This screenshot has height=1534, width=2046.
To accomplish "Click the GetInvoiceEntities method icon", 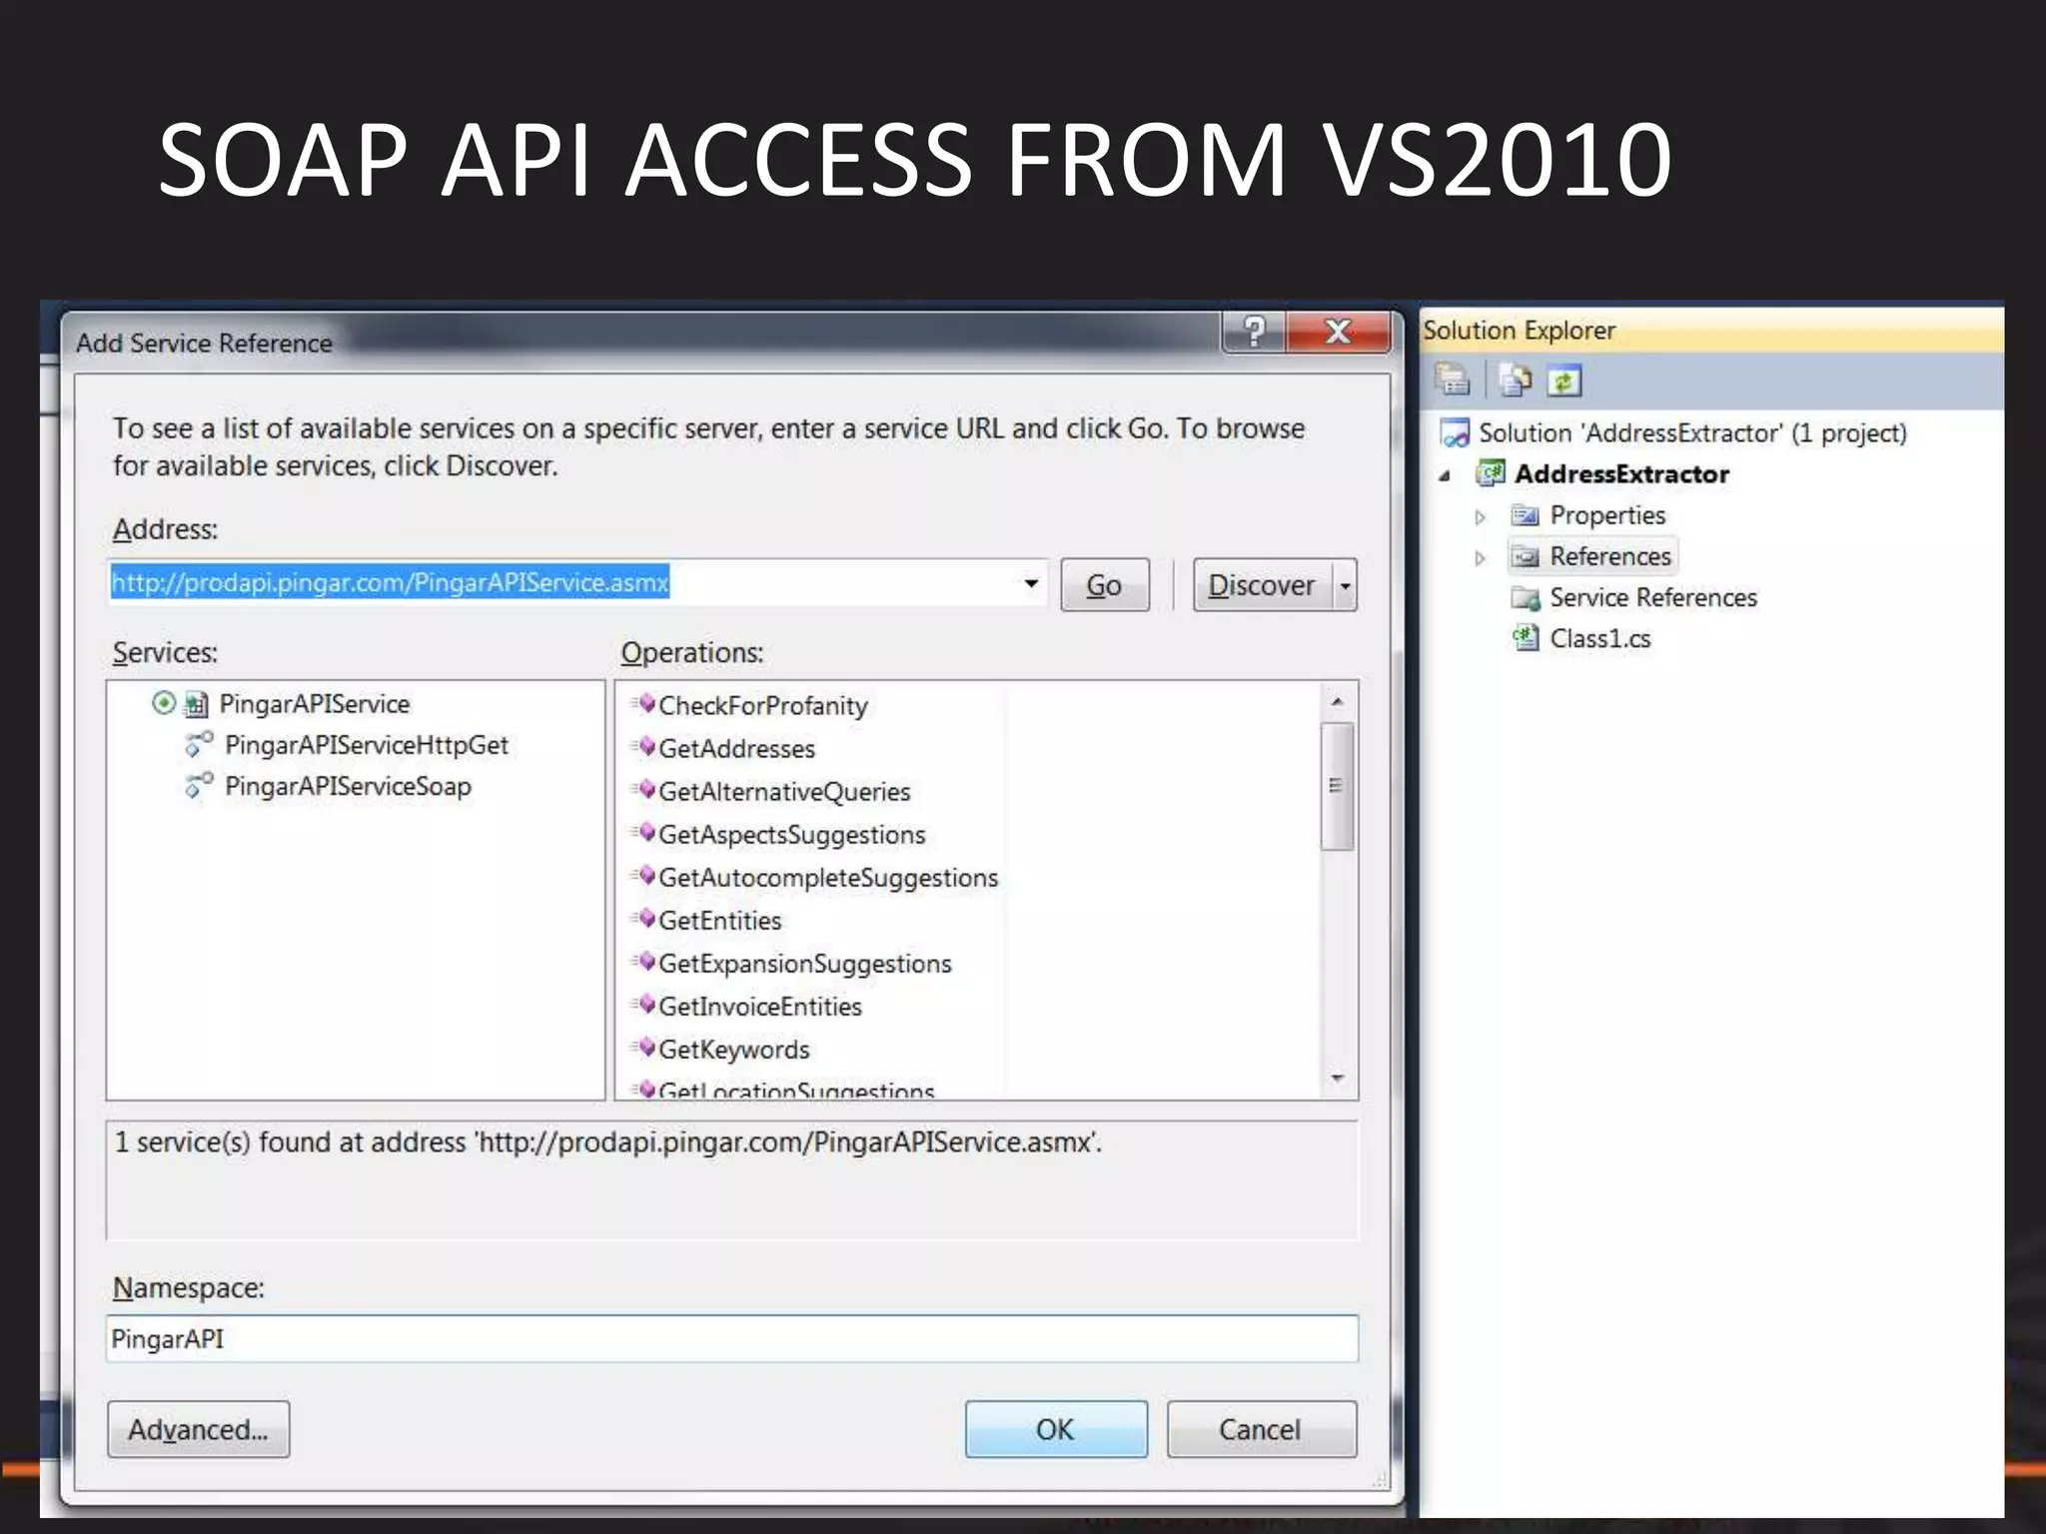I will click(x=643, y=1005).
